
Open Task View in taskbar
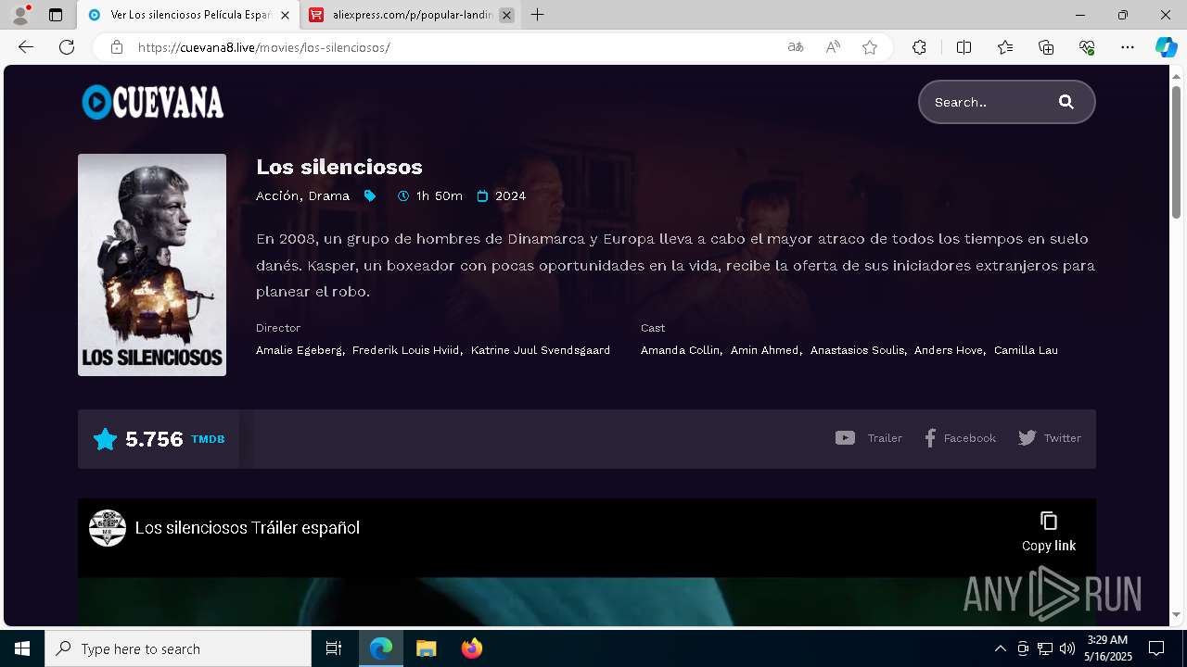[334, 648]
